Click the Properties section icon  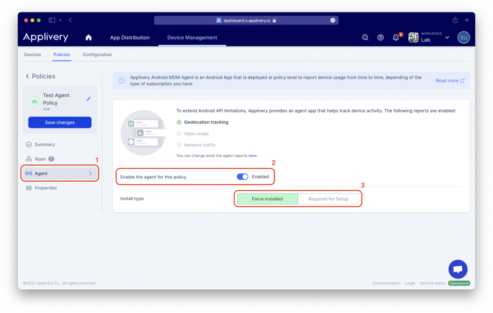(x=28, y=188)
